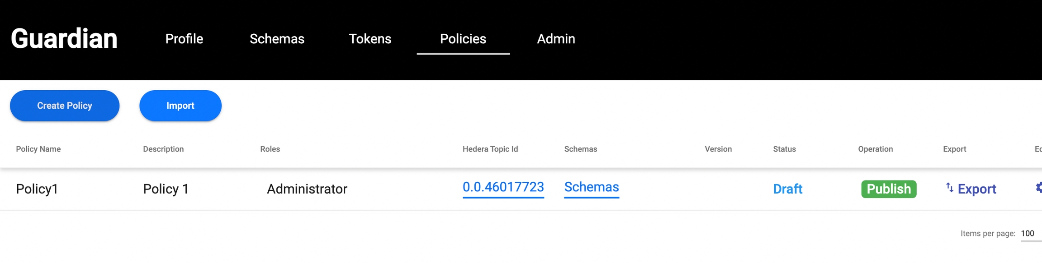Open Hedera topic 0.0.46017723 link
Image resolution: width=1042 pixels, height=263 pixels.
[x=503, y=187]
